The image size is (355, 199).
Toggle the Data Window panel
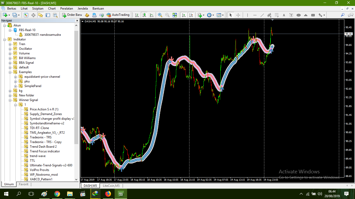click(x=33, y=15)
